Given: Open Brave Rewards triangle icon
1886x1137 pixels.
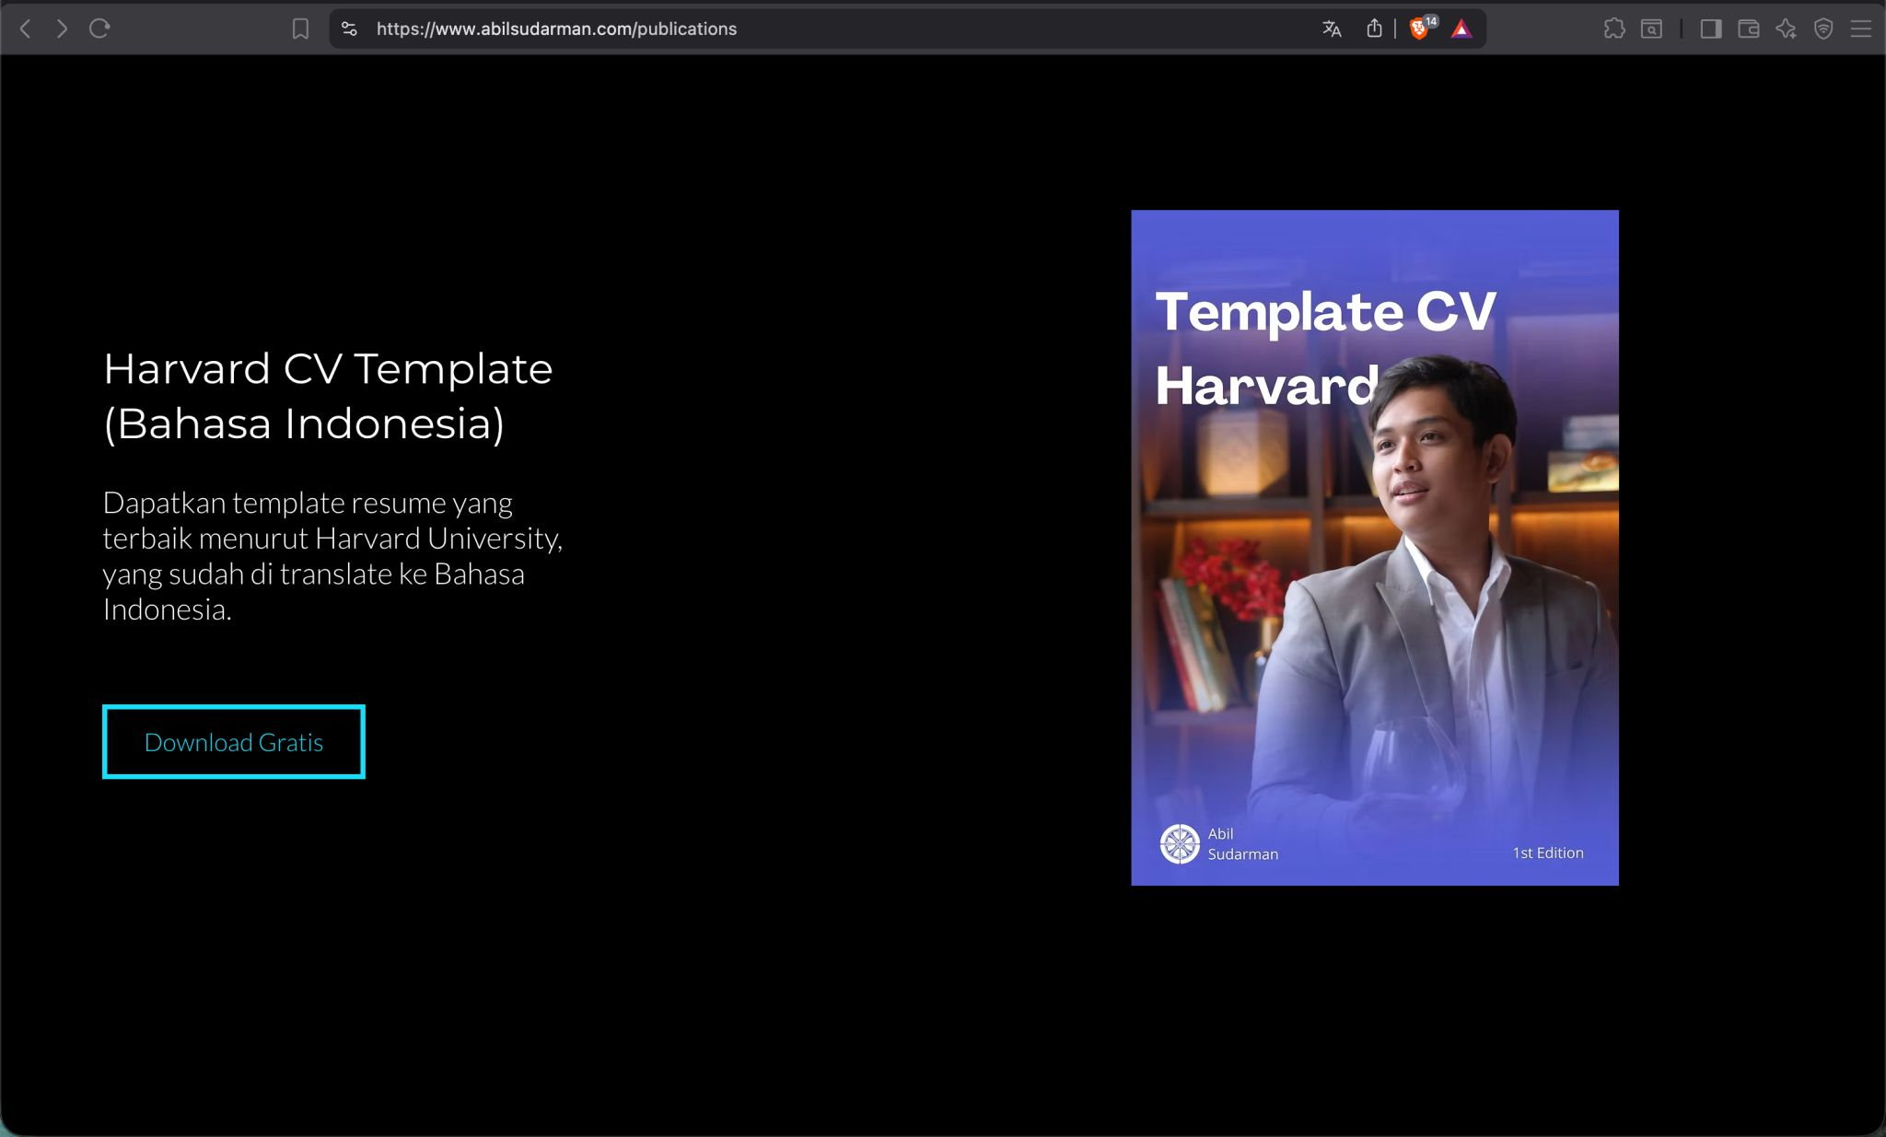Looking at the screenshot, I should coord(1461,29).
